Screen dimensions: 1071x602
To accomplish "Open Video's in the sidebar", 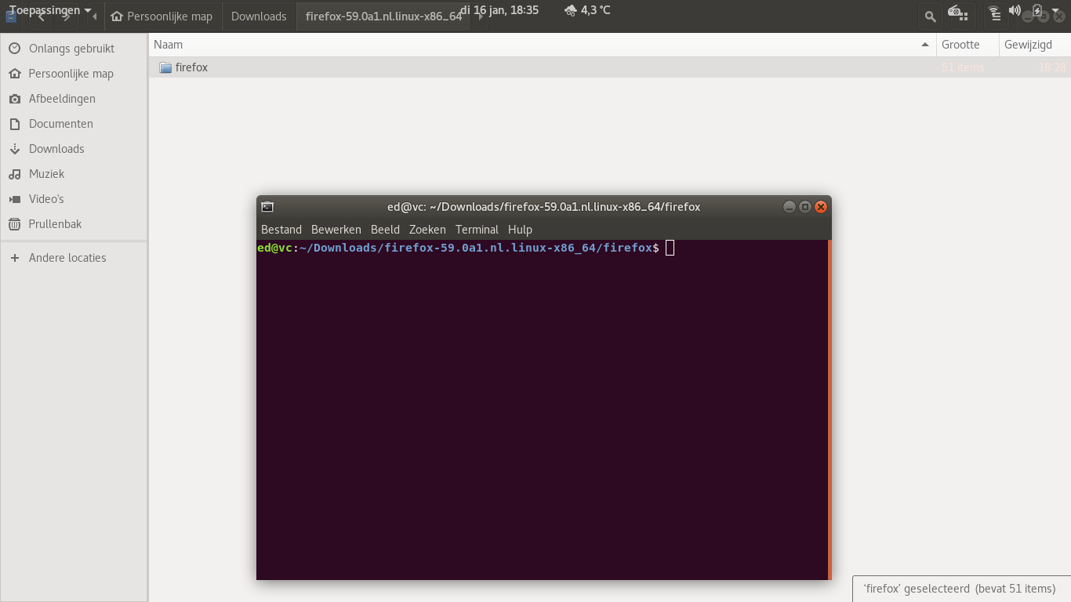I will [x=74, y=199].
